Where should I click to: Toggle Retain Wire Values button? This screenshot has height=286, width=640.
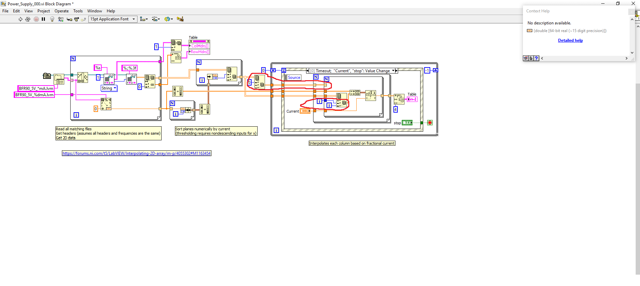click(61, 19)
